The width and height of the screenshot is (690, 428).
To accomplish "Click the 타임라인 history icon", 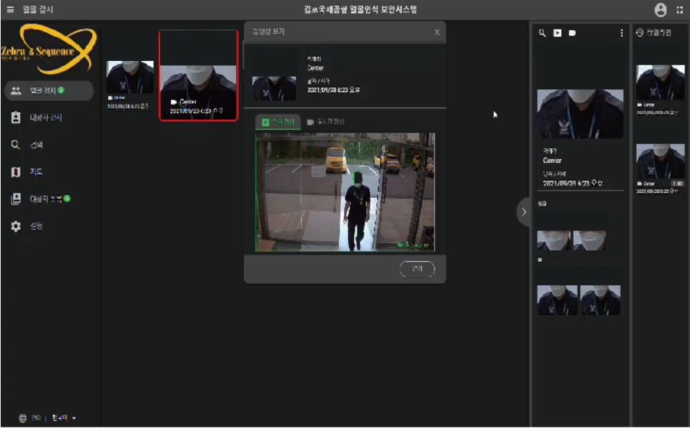I will [x=639, y=33].
